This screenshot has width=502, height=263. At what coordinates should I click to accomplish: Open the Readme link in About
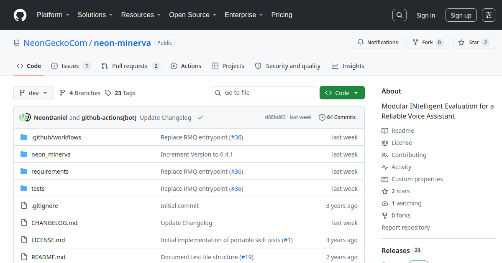[398, 131]
